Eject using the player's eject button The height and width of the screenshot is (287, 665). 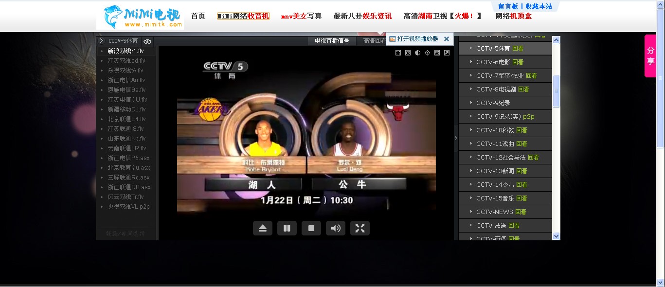point(263,228)
